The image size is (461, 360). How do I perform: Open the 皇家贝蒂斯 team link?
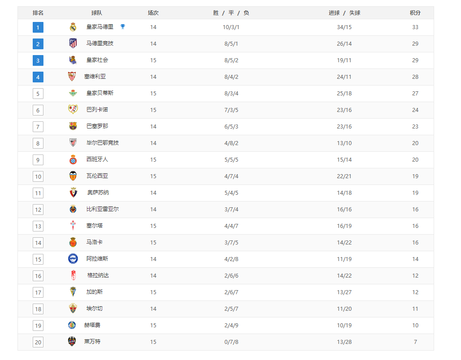pos(99,93)
